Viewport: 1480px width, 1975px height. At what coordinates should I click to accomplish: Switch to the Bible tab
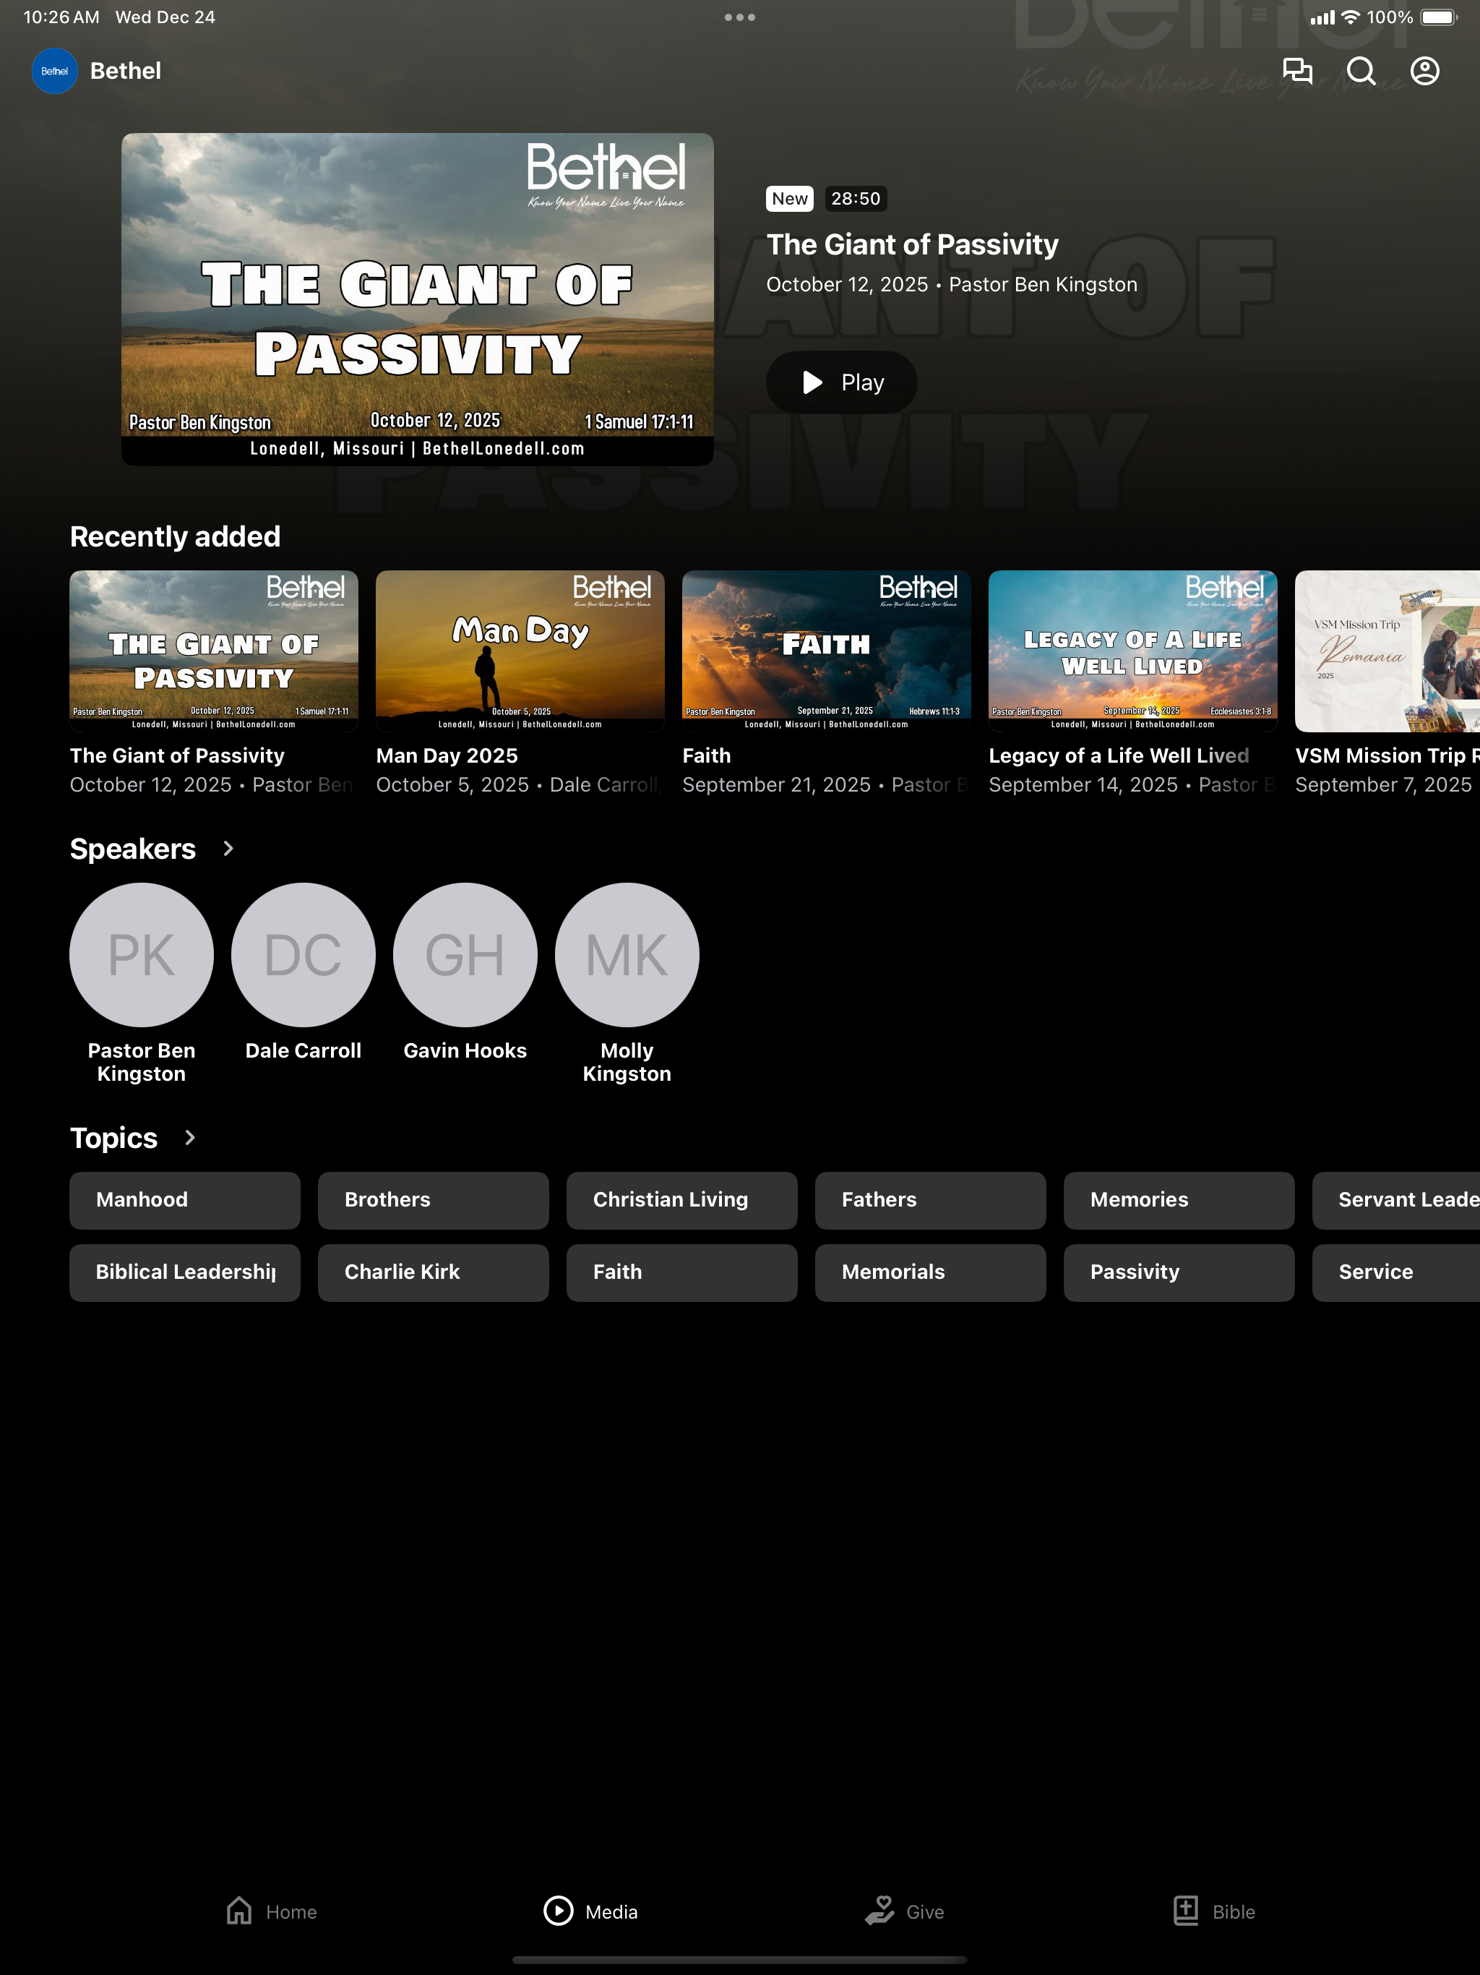1214,1911
